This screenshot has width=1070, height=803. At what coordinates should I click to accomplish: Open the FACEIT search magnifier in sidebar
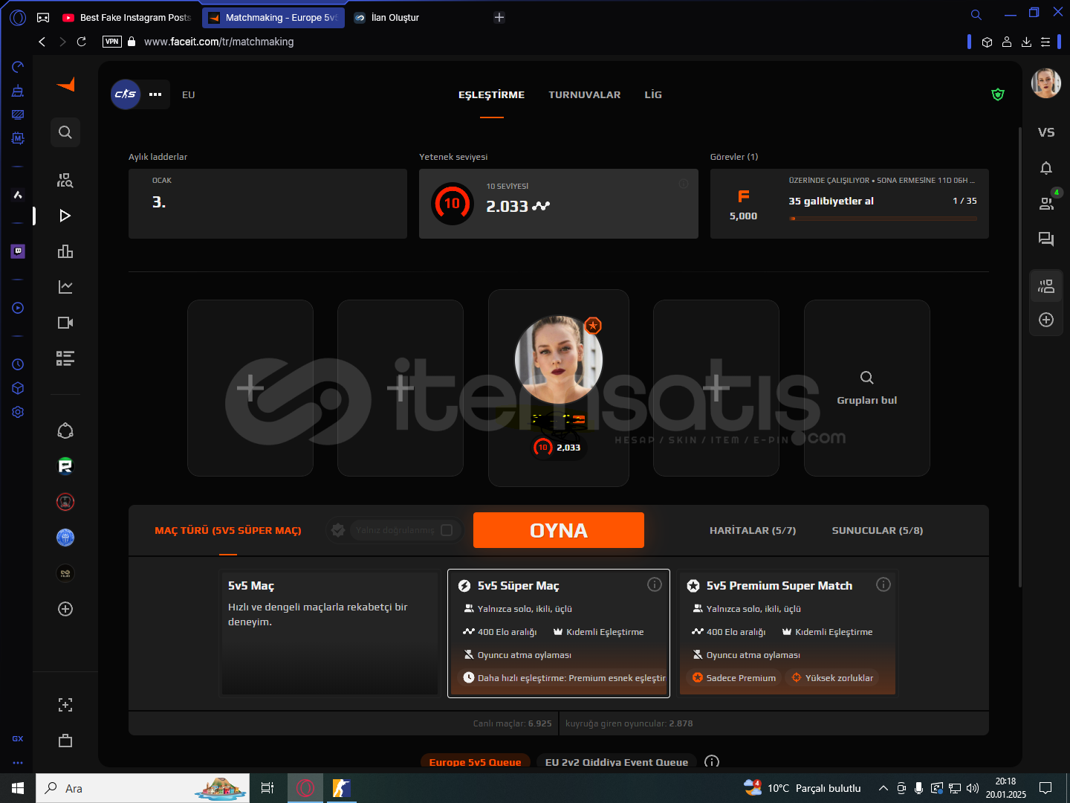65,132
